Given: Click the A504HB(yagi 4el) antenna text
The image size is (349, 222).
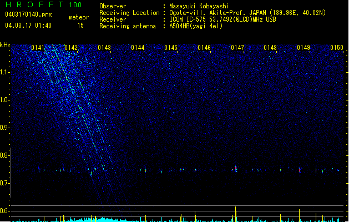Looking at the screenshot, I should [196, 26].
